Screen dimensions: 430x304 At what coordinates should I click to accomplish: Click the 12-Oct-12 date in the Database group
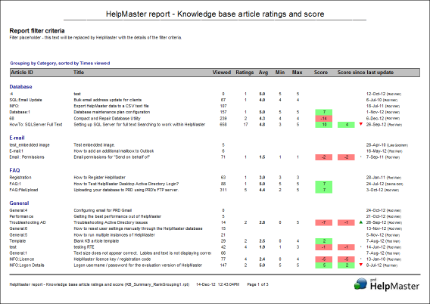(376, 94)
